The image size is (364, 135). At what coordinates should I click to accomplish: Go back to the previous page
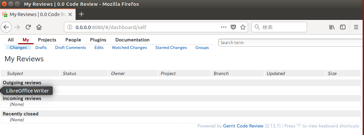click(x=6, y=27)
